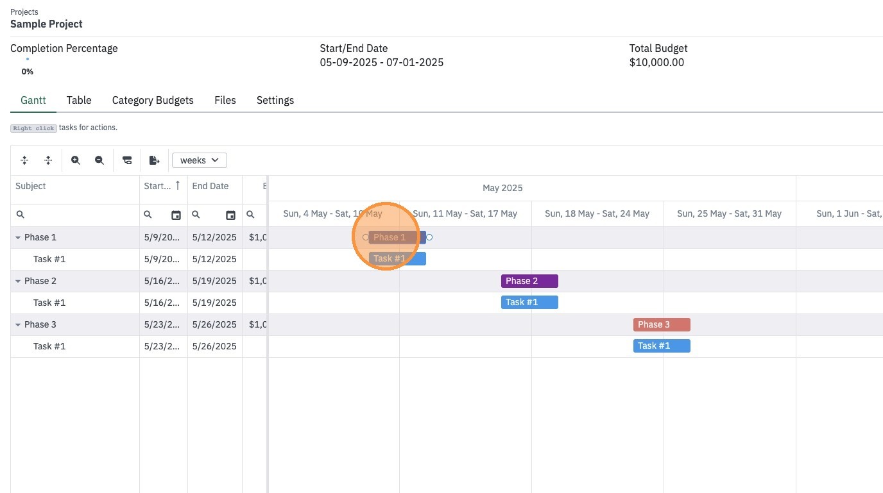Select the Phase 2 subject cell
This screenshot has height=493, width=883.
pos(75,281)
